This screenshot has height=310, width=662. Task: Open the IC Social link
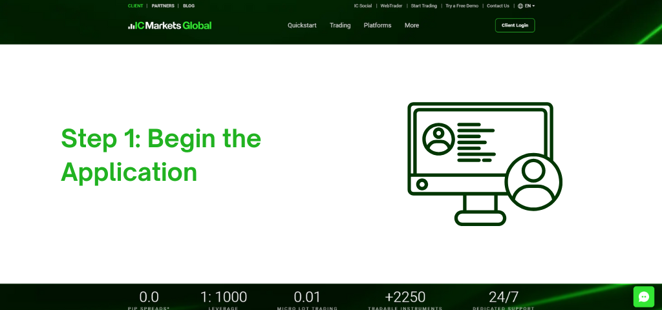click(363, 6)
